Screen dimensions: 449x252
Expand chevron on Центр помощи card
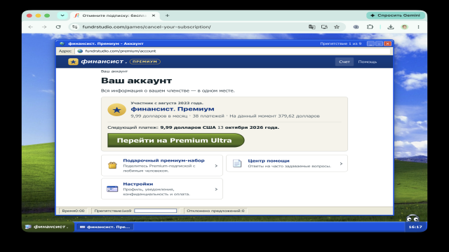click(x=341, y=164)
